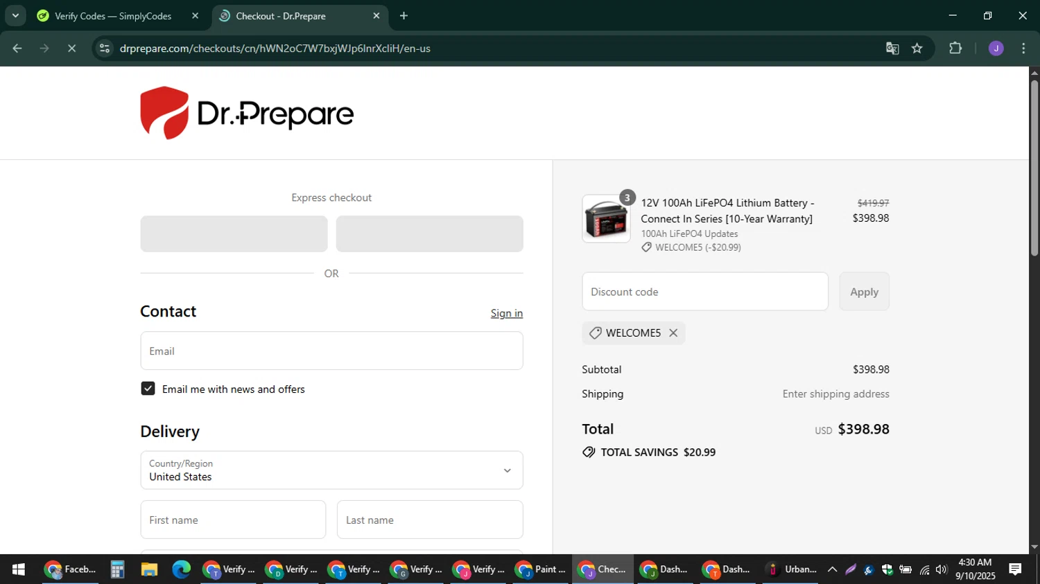Click the WELCOME5 tag icon chip
The image size is (1040, 584).
point(633,333)
